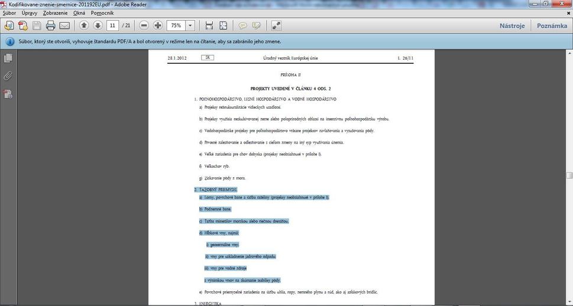Click the Fit one full page icon
This screenshot has width=573, height=306.
tap(223, 25)
